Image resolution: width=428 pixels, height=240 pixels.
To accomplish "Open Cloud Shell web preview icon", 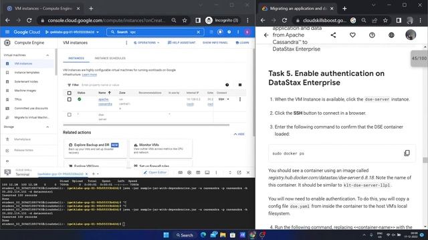I will (x=207, y=173).
